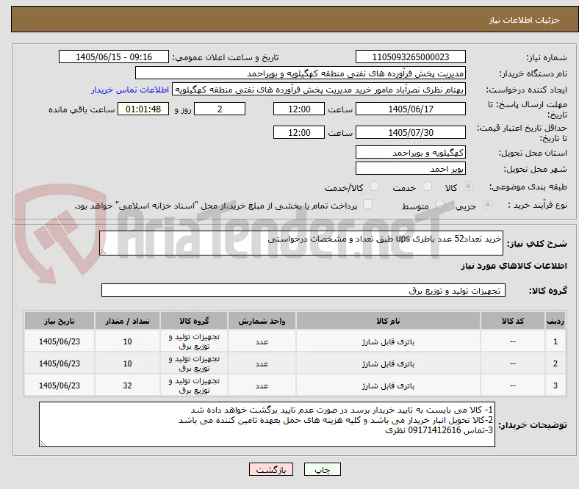Click the delivery province field کهگیلویه و بویراحمد
Image resolution: width=579 pixels, height=489 pixels.
[x=410, y=153]
